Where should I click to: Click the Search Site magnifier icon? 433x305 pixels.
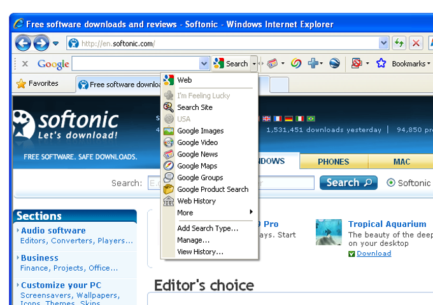click(169, 107)
